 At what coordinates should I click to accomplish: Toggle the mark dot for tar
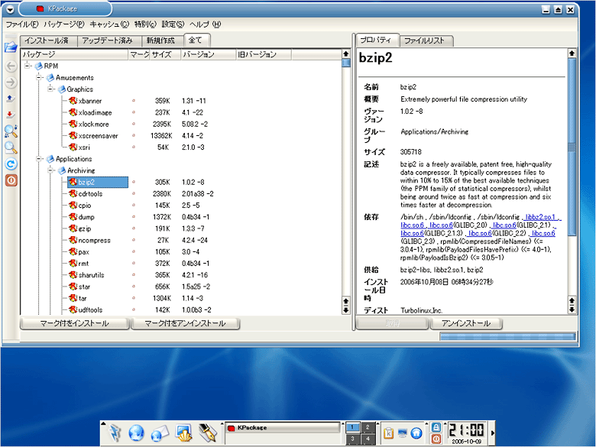tap(134, 298)
